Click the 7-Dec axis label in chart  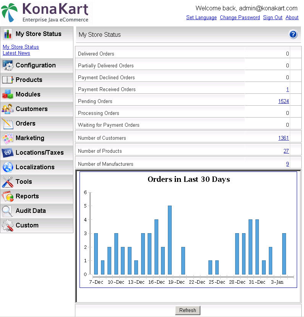pyautogui.click(x=96, y=282)
